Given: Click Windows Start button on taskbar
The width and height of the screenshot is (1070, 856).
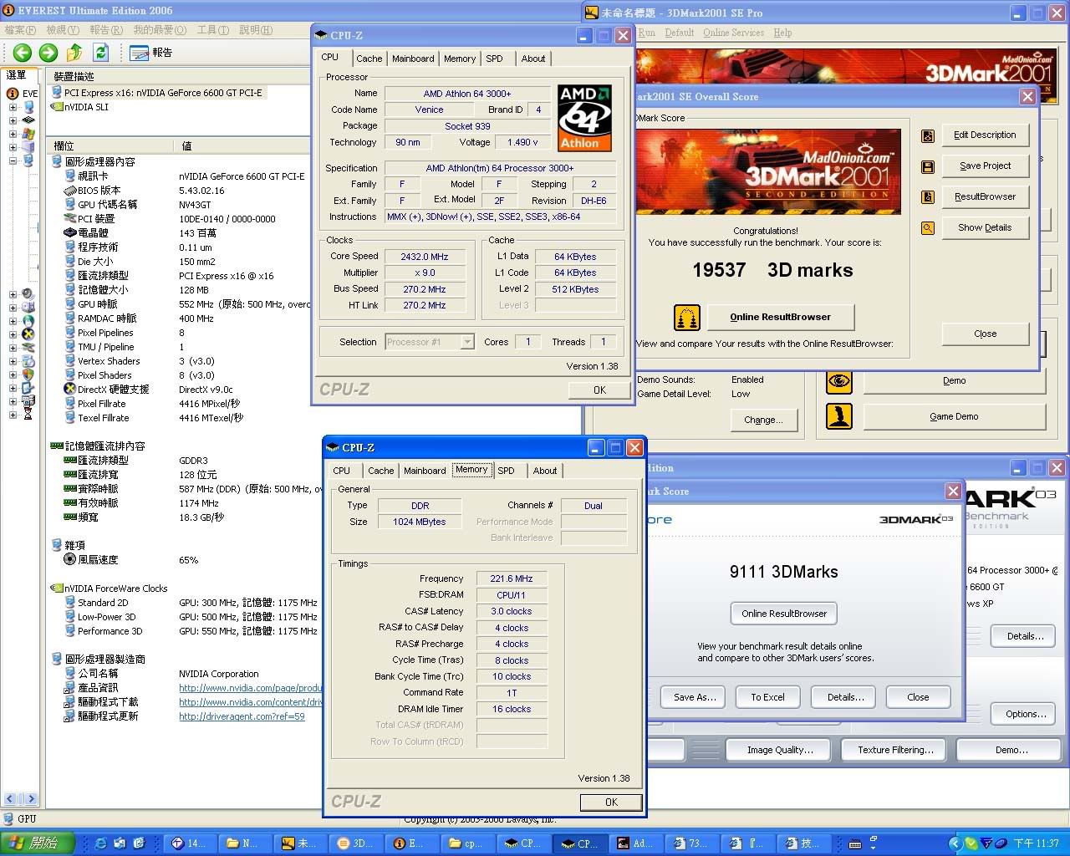Looking at the screenshot, I should click(38, 843).
